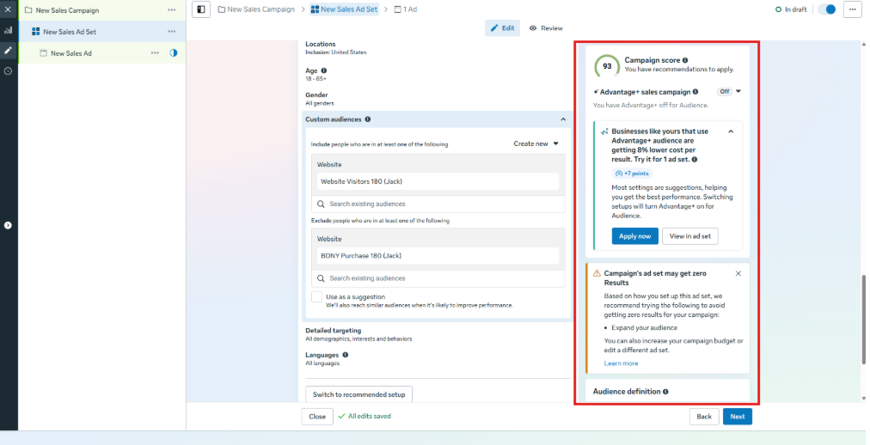Click the Age info icon
Viewport: 870px width, 445px height.
pyautogui.click(x=323, y=70)
